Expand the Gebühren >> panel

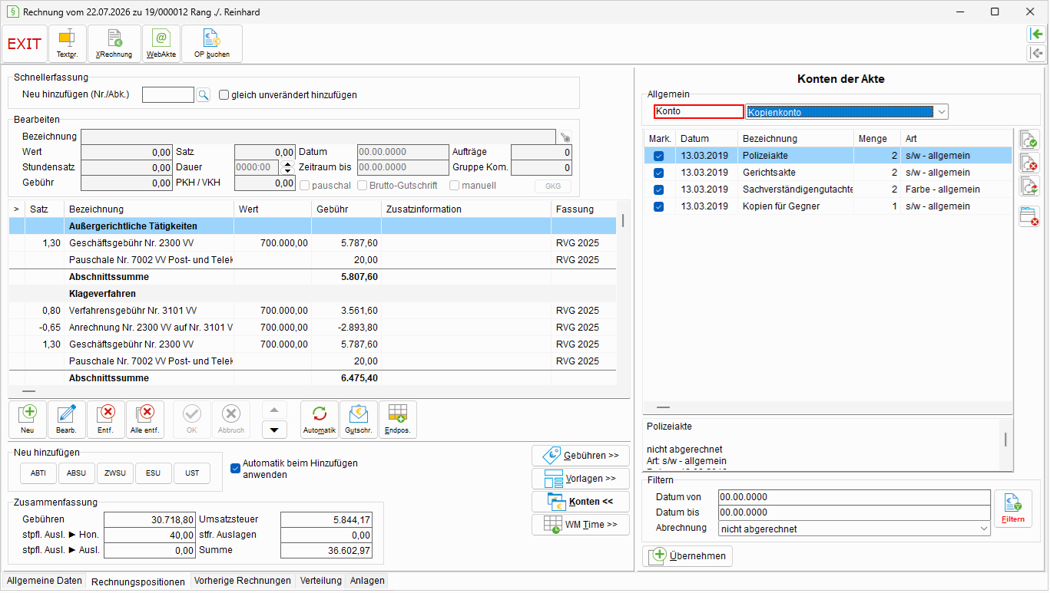coord(581,456)
